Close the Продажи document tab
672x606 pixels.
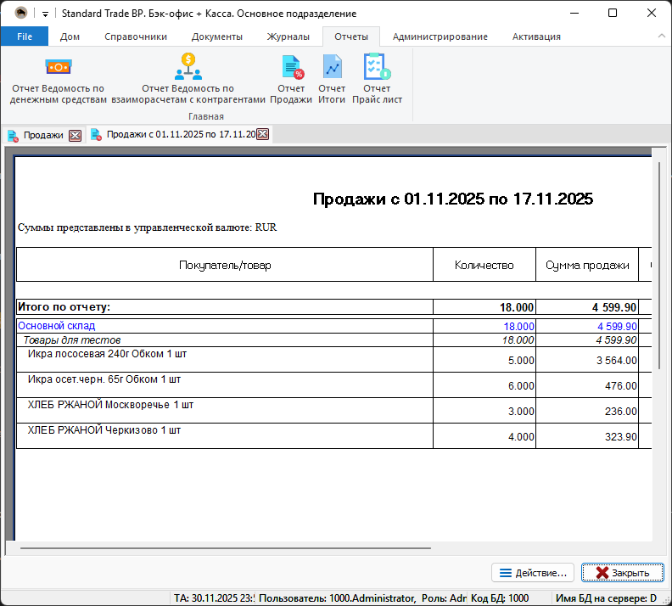(x=75, y=136)
